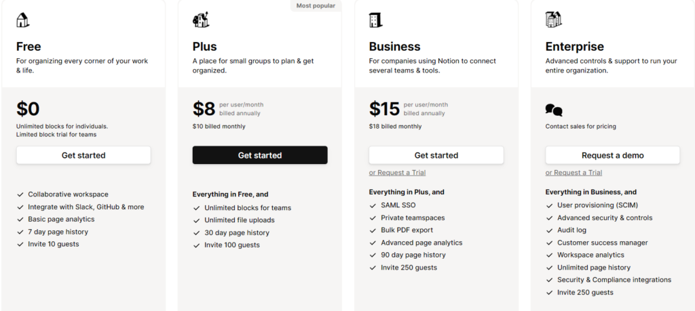The width and height of the screenshot is (695, 311).
Task: Click the User provisioning (SCIM) feature
Action: click(x=597, y=205)
